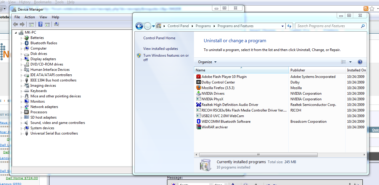Click the Mozilla Firefox program icon
Screen dimensions: 379x185
[x=199, y=88]
